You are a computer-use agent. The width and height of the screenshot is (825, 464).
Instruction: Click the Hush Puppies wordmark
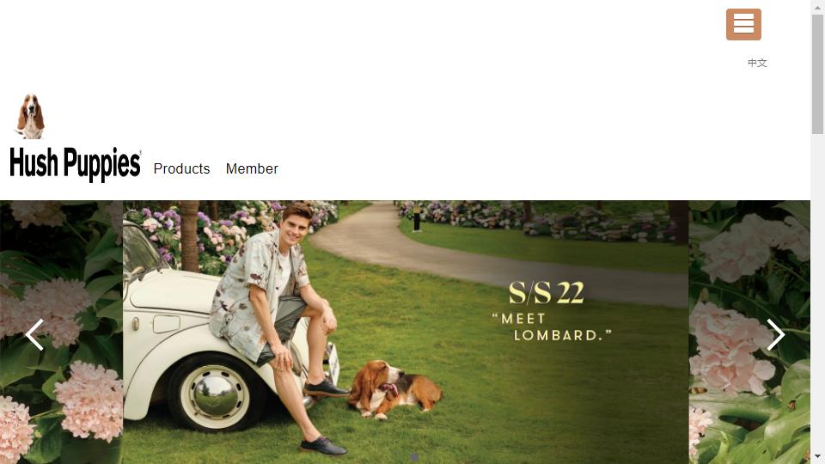pyautogui.click(x=76, y=163)
